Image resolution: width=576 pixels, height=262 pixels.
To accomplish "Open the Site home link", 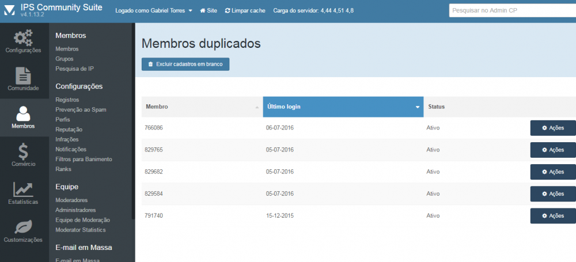I will 209,11.
